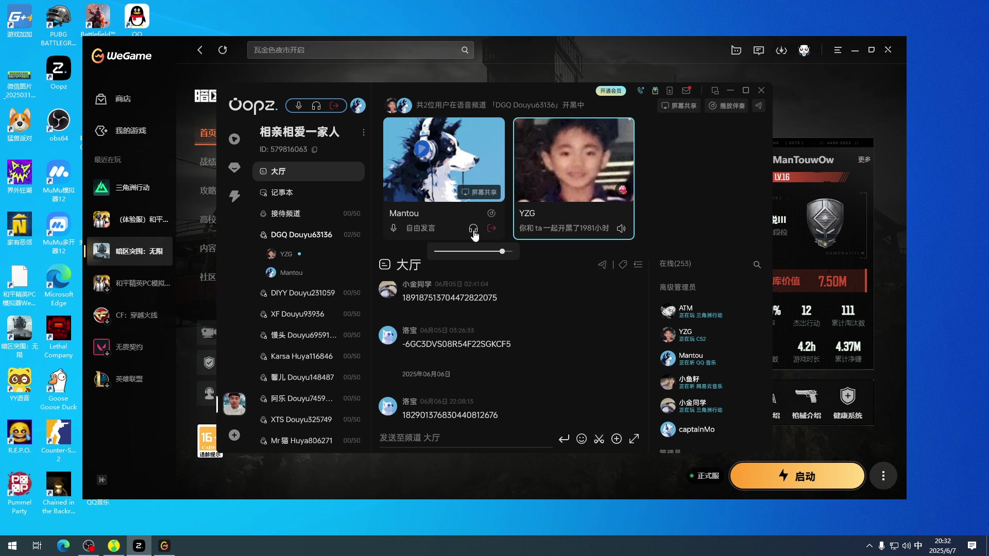Open the 记事本 channel
Screen dimensions: 989x556
(309, 193)
